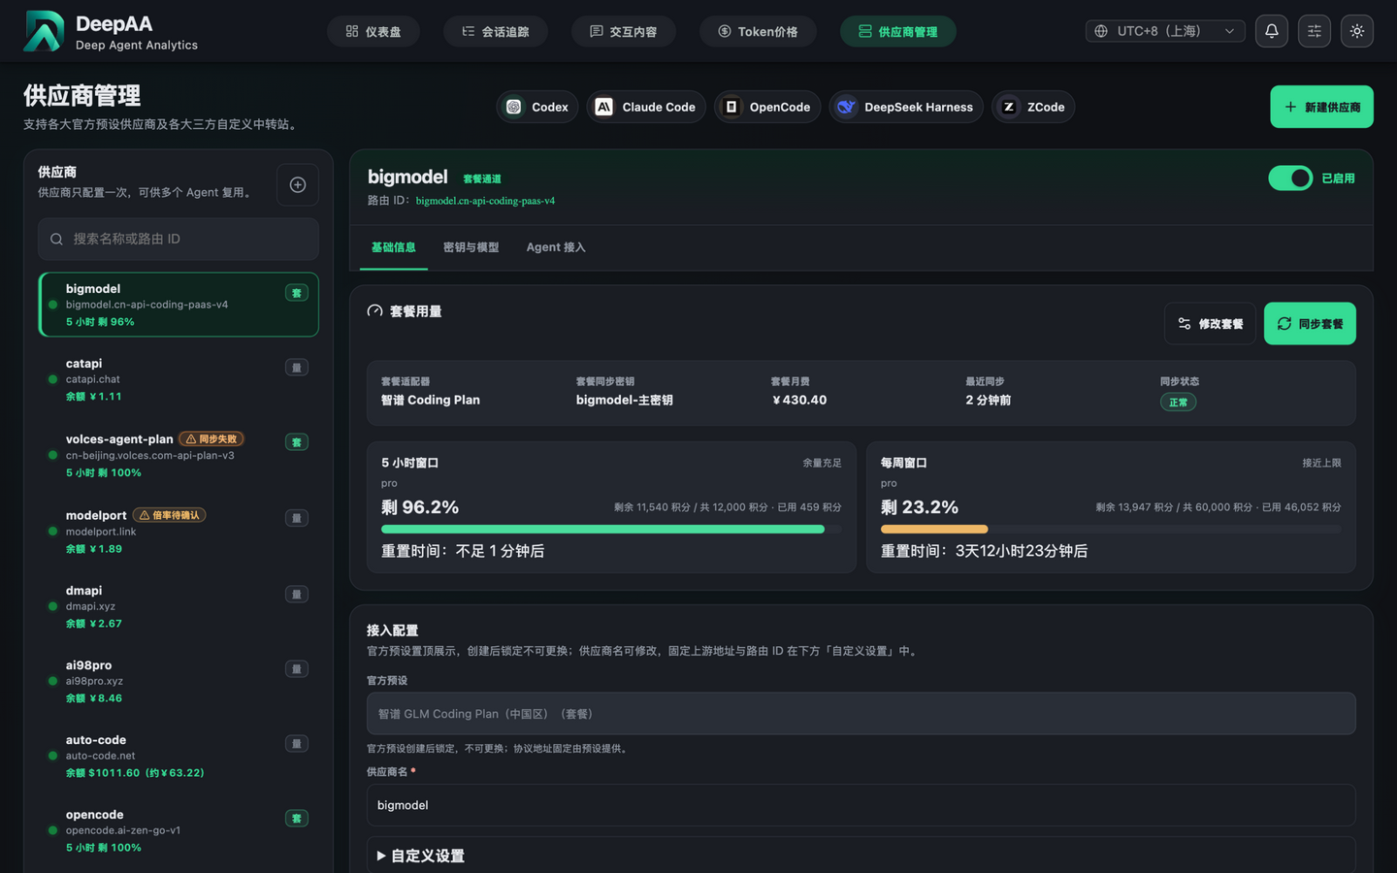Go to the 仪表盘 nav item
The width and height of the screenshot is (1397, 873).
[x=374, y=32]
